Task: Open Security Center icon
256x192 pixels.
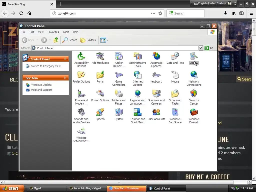Action: coord(194,97)
